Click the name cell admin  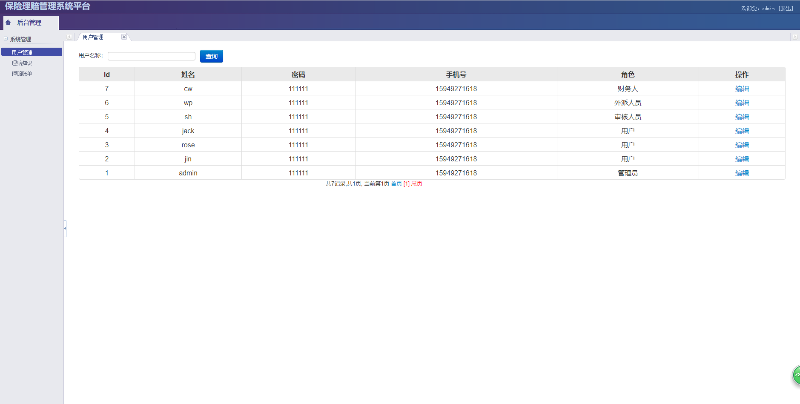pyautogui.click(x=188, y=173)
